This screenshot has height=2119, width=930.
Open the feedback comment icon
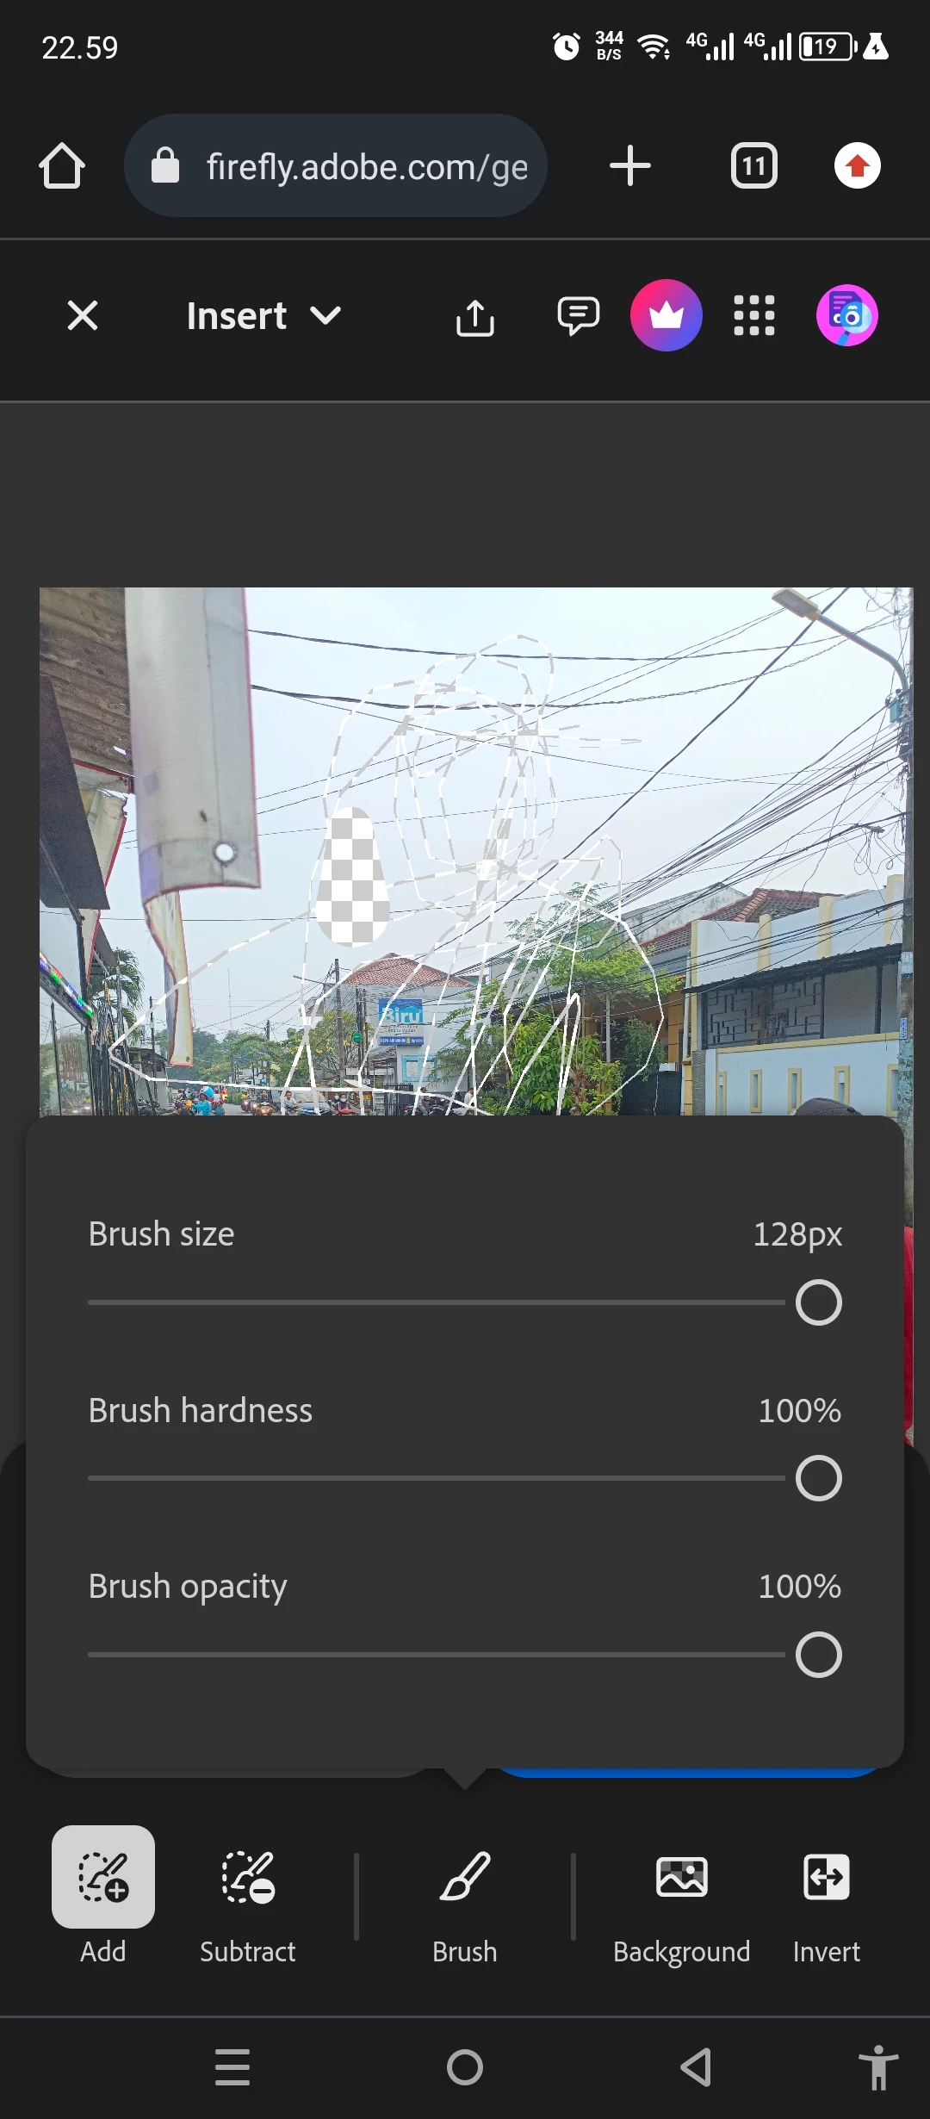pos(579,315)
